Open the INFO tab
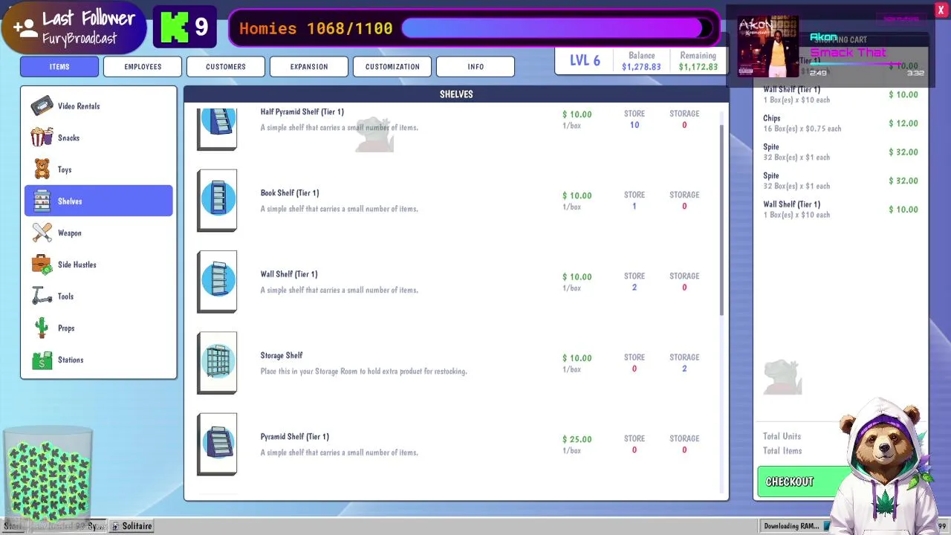951x535 pixels. coord(475,67)
